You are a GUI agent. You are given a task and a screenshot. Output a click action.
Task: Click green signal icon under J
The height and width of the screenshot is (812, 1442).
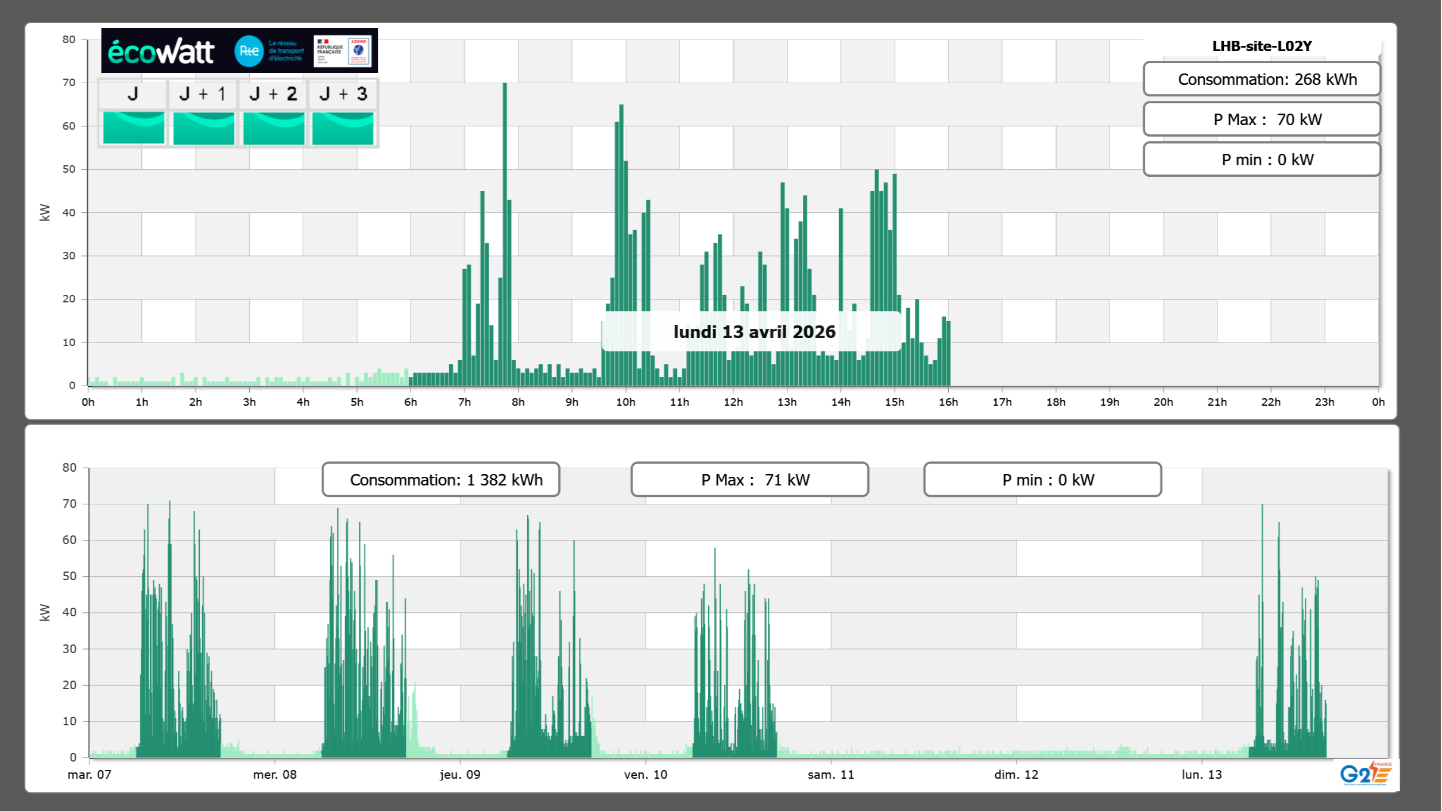(x=133, y=128)
